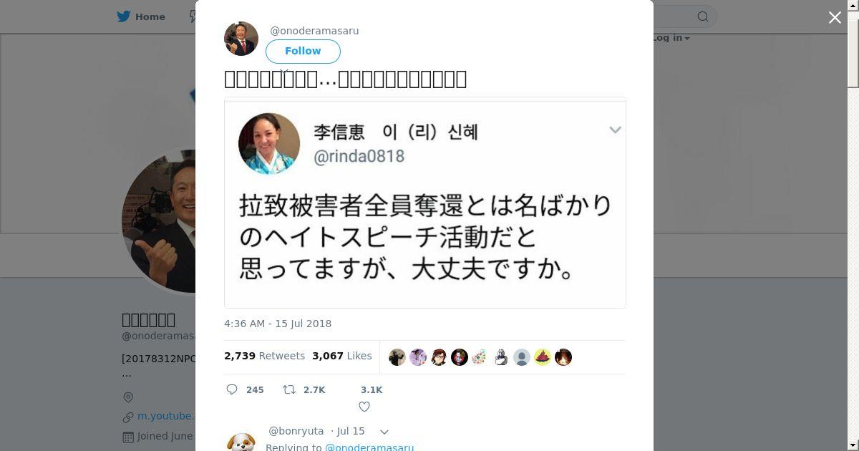Expand options for the @bonryuta reply
Screen dimensions: 859x451
coord(384,432)
